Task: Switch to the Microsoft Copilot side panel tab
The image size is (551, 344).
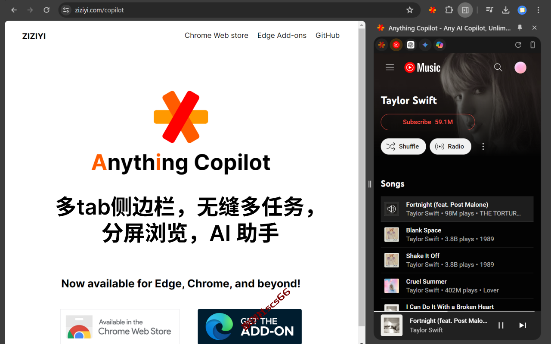Action: point(440,45)
